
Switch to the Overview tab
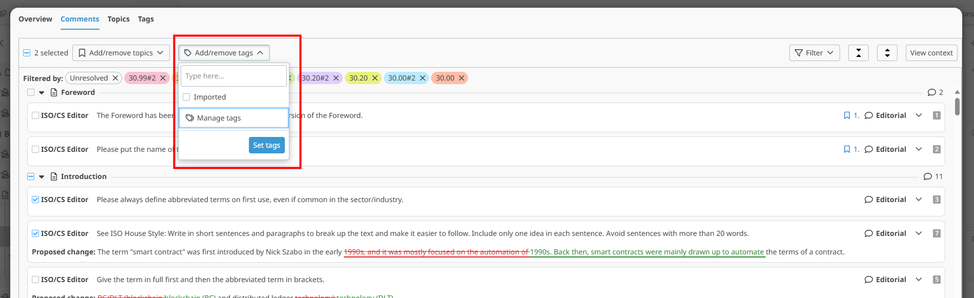tap(35, 19)
